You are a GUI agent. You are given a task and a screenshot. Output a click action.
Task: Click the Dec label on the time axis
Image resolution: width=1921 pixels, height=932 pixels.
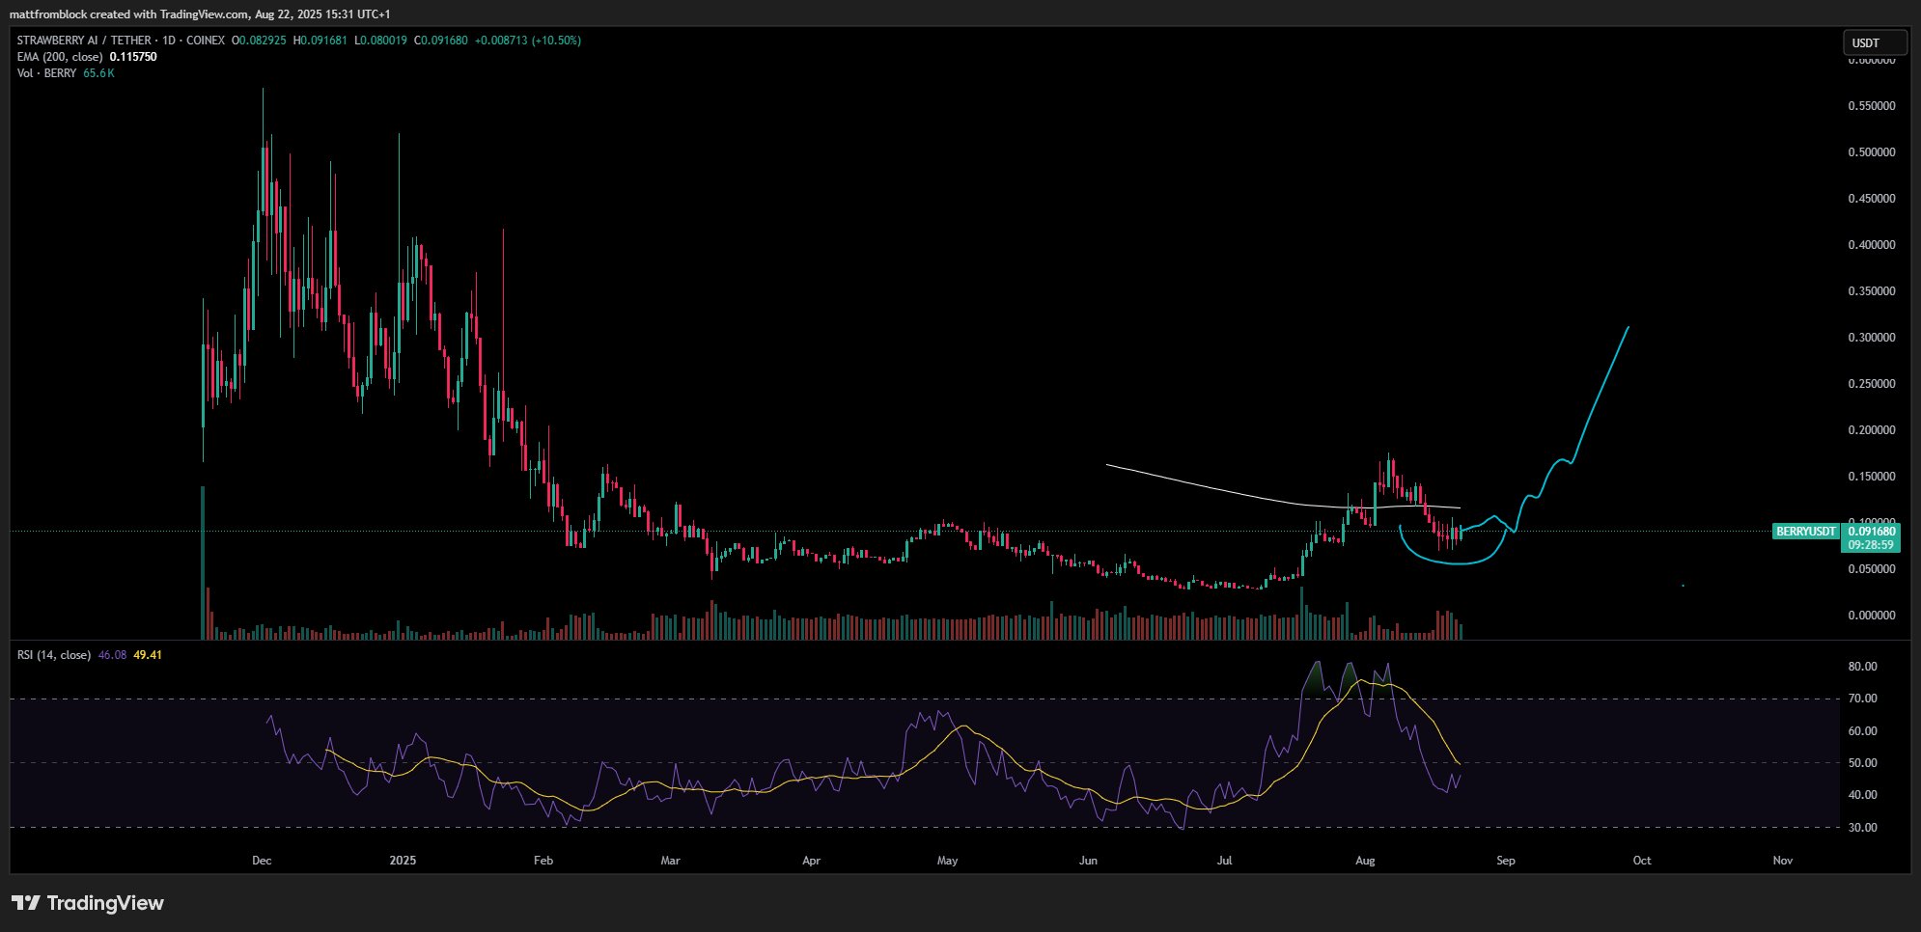coord(262,861)
